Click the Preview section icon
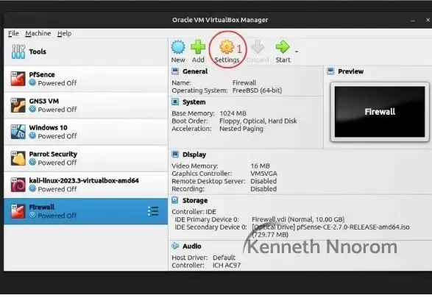This screenshot has height=298, width=432. [x=330, y=71]
